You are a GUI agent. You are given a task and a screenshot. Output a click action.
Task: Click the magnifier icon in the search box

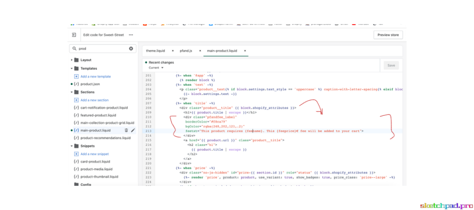(x=75, y=48)
